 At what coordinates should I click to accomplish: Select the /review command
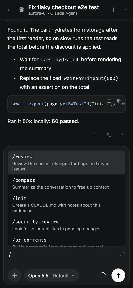click(x=66, y=162)
